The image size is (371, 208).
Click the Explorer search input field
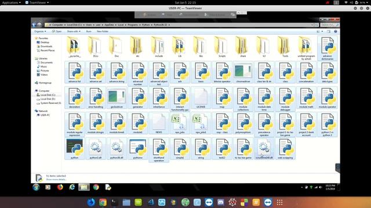tap(330, 25)
